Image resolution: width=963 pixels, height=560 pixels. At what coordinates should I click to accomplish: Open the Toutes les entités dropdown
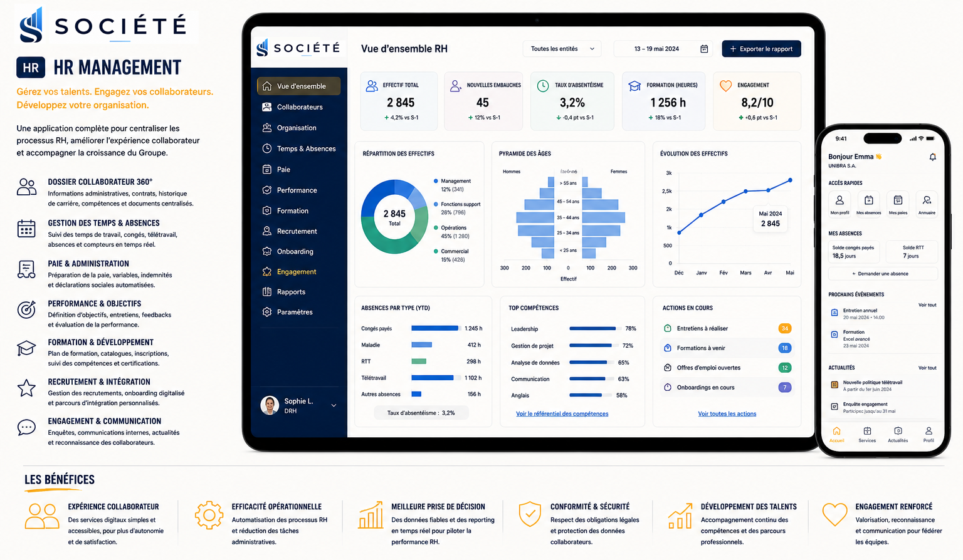[562, 49]
